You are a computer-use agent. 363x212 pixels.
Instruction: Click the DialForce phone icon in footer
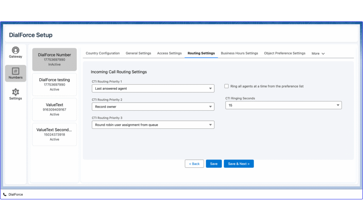coord(5,194)
